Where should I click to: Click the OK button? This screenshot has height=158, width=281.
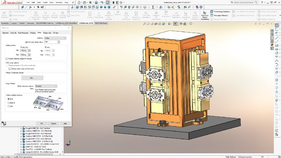click(42, 124)
